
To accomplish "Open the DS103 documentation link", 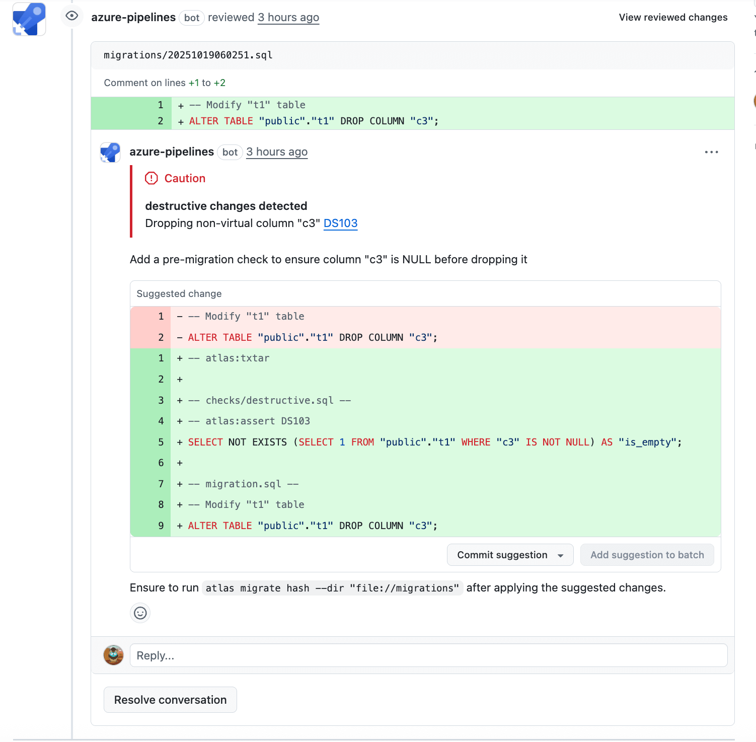I will (x=340, y=223).
